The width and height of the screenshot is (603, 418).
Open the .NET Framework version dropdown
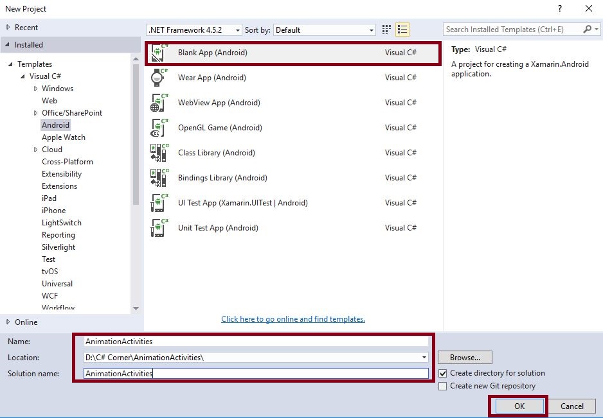194,30
